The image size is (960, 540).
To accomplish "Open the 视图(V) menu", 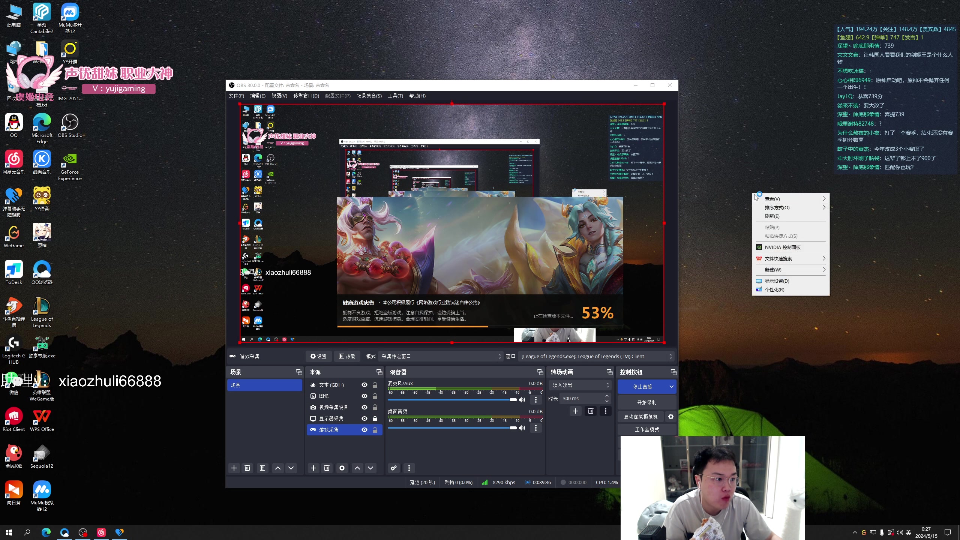I will point(279,96).
